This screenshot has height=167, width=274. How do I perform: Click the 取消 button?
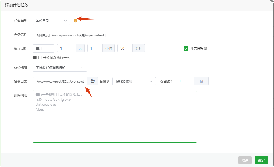click(x=245, y=160)
